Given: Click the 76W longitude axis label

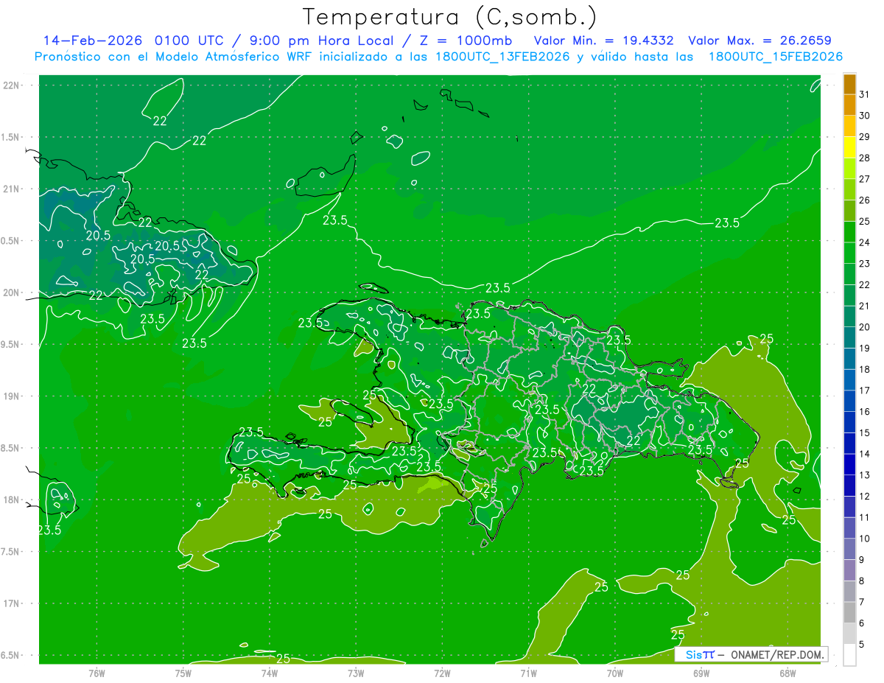Looking at the screenshot, I should 97,673.
